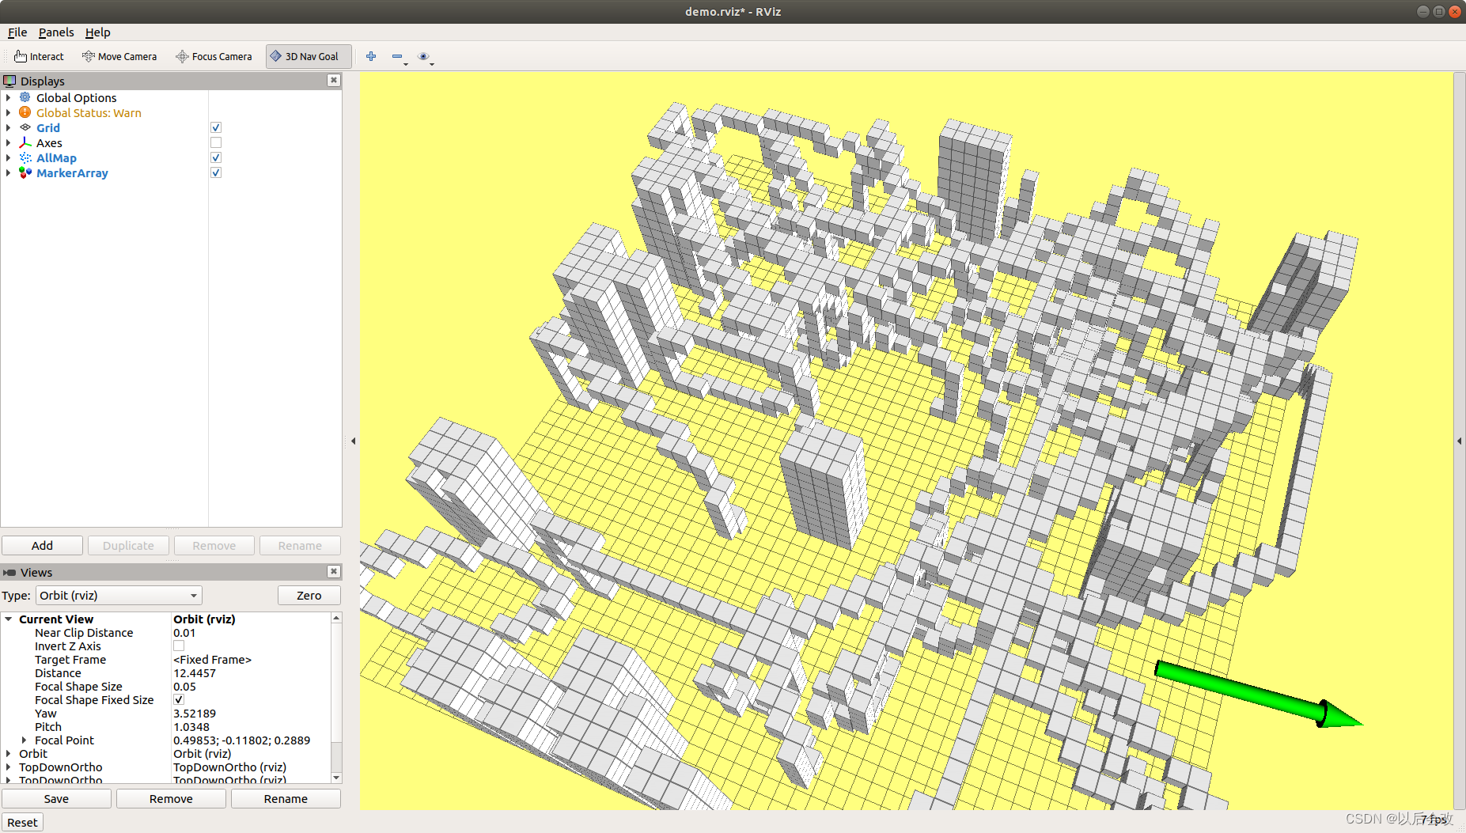Screen dimensions: 1466x833
Task: Expand the right side panel arrow
Action: [x=1460, y=441]
